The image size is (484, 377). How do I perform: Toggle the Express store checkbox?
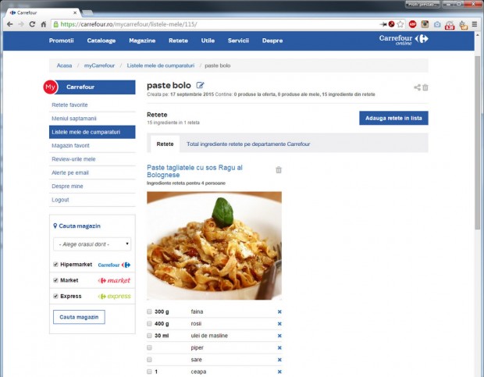(x=55, y=297)
